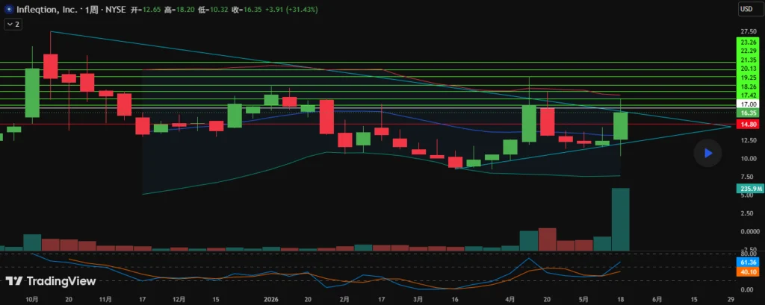Click the 27.50 tick on the price scale
This screenshot has width=765, height=305.
point(749,31)
